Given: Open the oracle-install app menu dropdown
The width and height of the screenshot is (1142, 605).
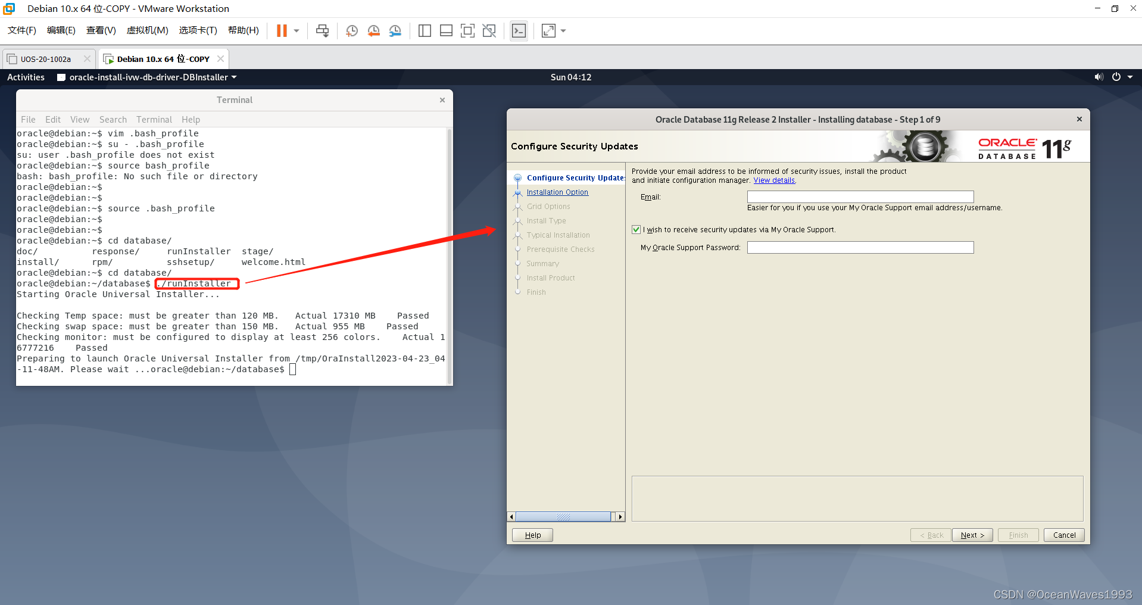Looking at the screenshot, I should point(147,77).
